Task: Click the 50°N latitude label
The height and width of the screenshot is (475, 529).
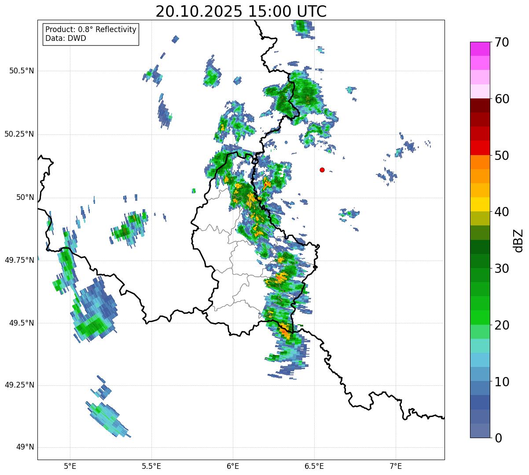Action: coord(24,197)
